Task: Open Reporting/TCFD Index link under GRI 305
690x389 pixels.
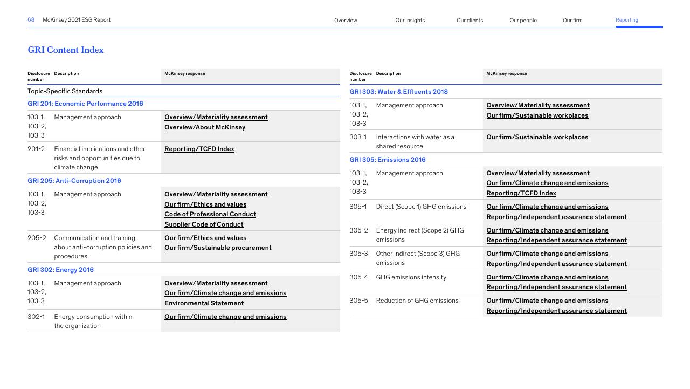Action: pyautogui.click(x=521, y=193)
